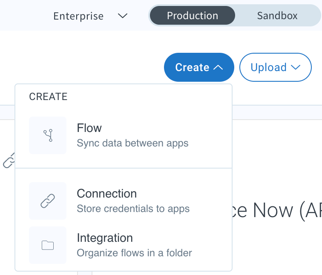Click the Enterprise chevron arrow

123,16
